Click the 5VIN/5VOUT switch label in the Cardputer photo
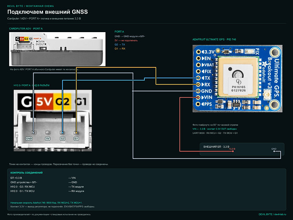 41,43
